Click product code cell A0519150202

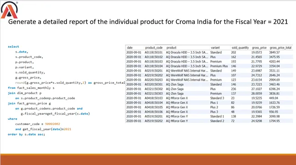(x=153, y=121)
